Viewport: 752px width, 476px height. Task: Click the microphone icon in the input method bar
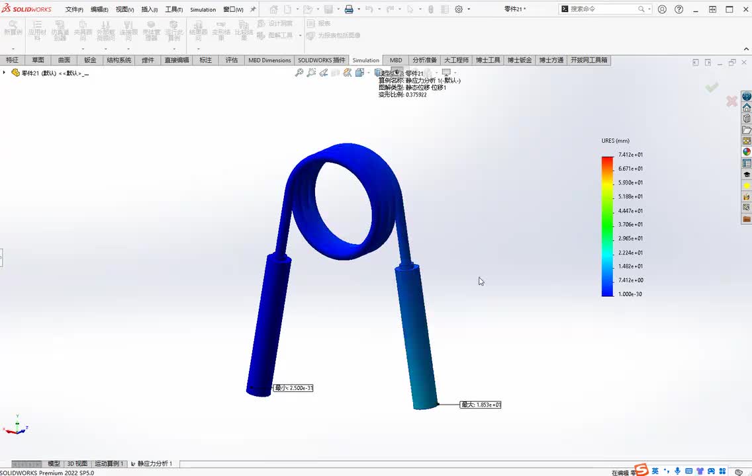[677, 471]
